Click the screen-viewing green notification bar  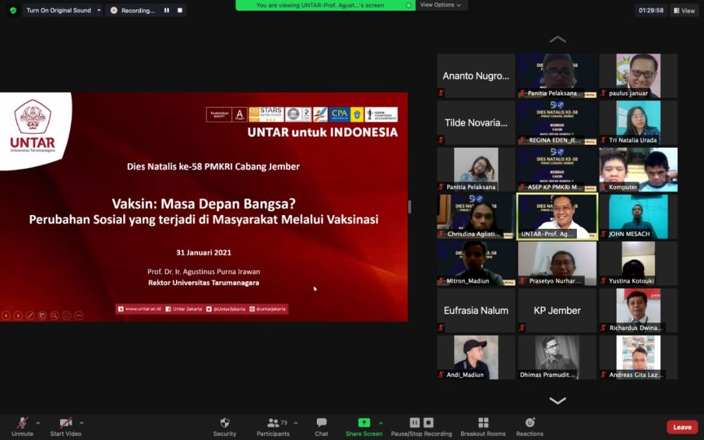[x=325, y=5]
